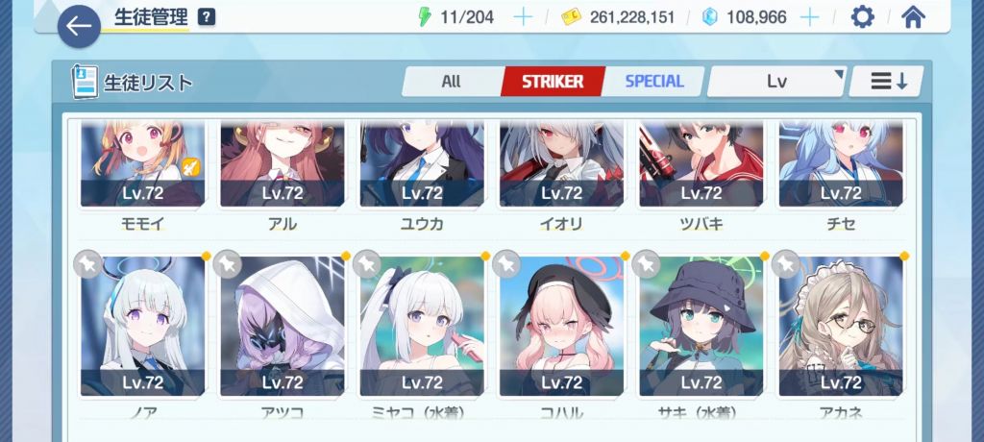Image resolution: width=984 pixels, height=442 pixels.
Task: Switch to the SPECIAL tab
Action: (653, 82)
